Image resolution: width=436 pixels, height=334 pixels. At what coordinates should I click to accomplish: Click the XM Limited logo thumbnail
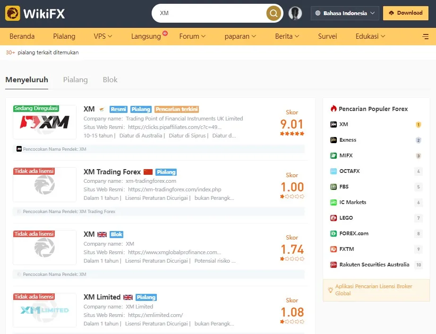(44, 310)
